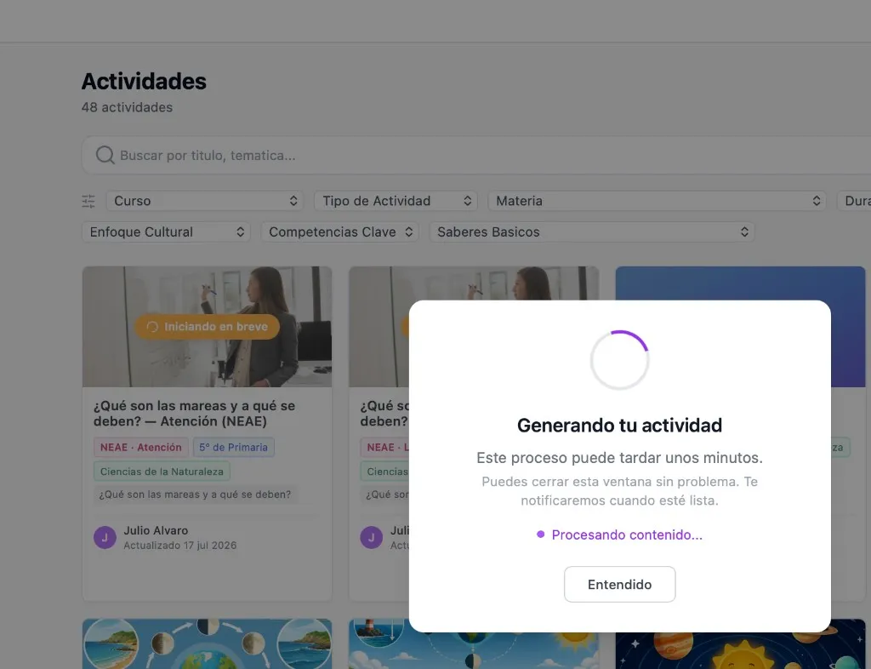
Task: Open the Tipo de Actividad dropdown
Action: coord(395,201)
